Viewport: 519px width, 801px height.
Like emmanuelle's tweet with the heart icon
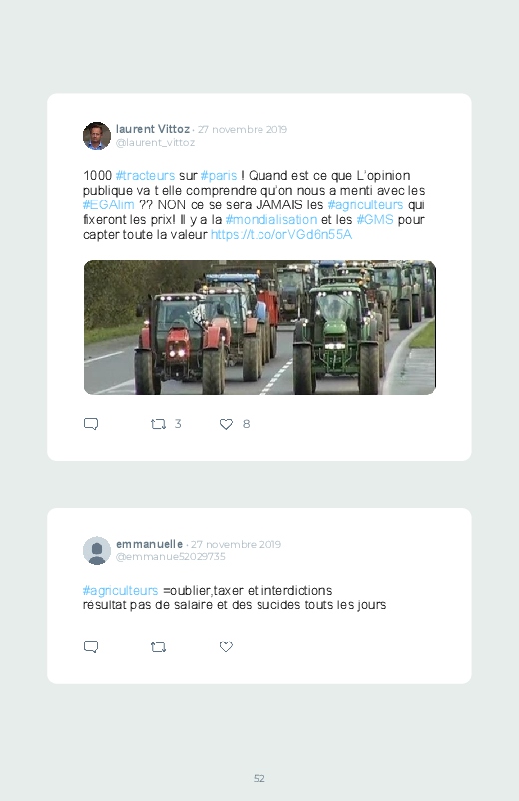226,647
